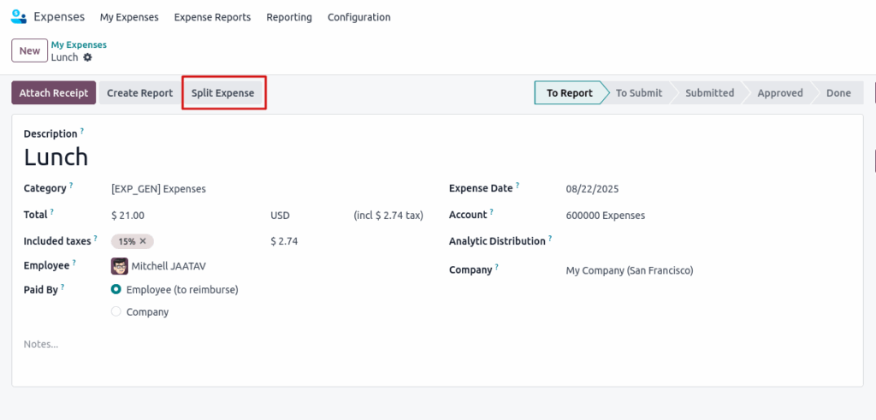The width and height of the screenshot is (876, 420).
Task: Open the Configuration menu
Action: click(358, 17)
